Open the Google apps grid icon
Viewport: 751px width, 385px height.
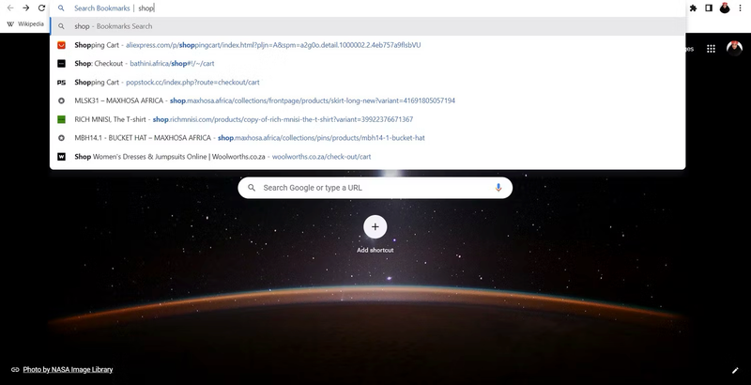point(712,49)
